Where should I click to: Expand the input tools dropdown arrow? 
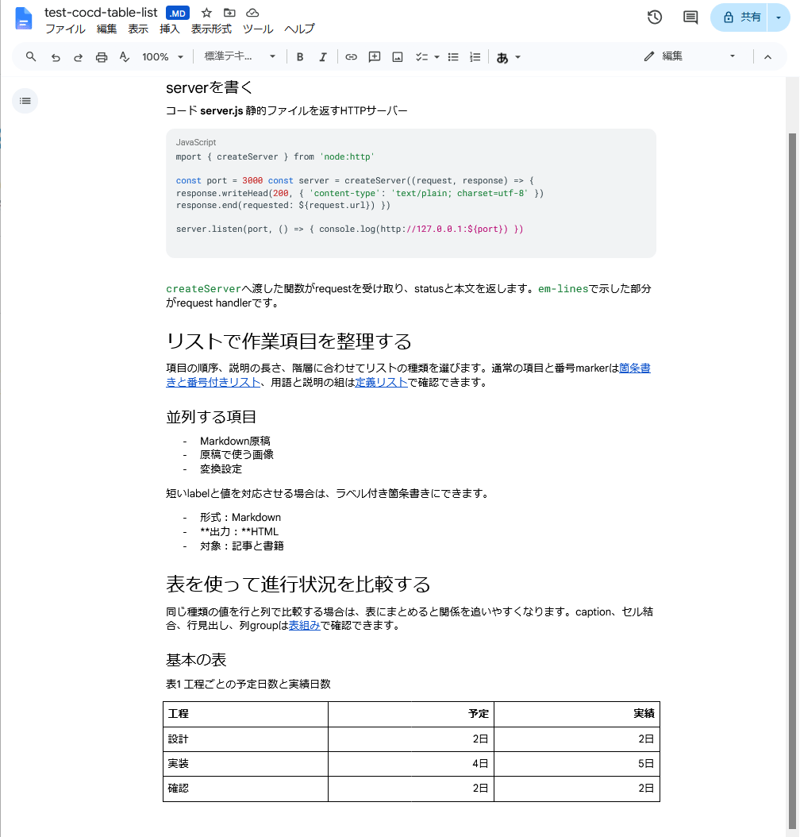click(518, 57)
